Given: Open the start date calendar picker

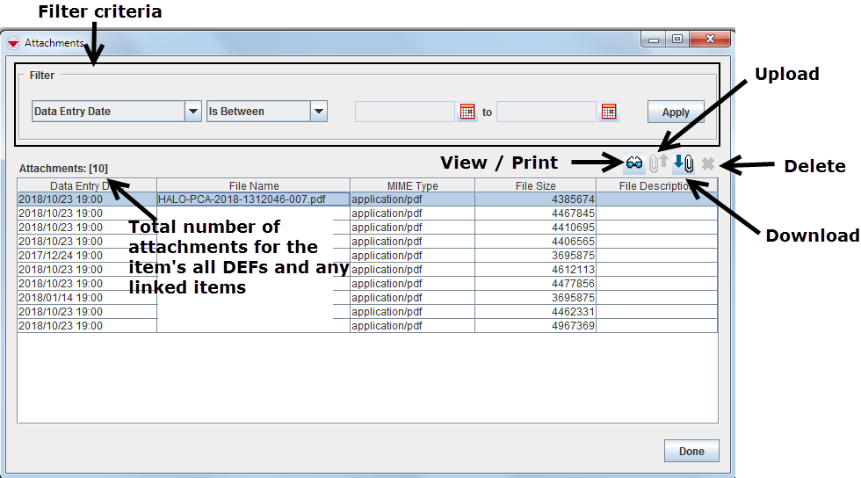Looking at the screenshot, I should [x=467, y=112].
